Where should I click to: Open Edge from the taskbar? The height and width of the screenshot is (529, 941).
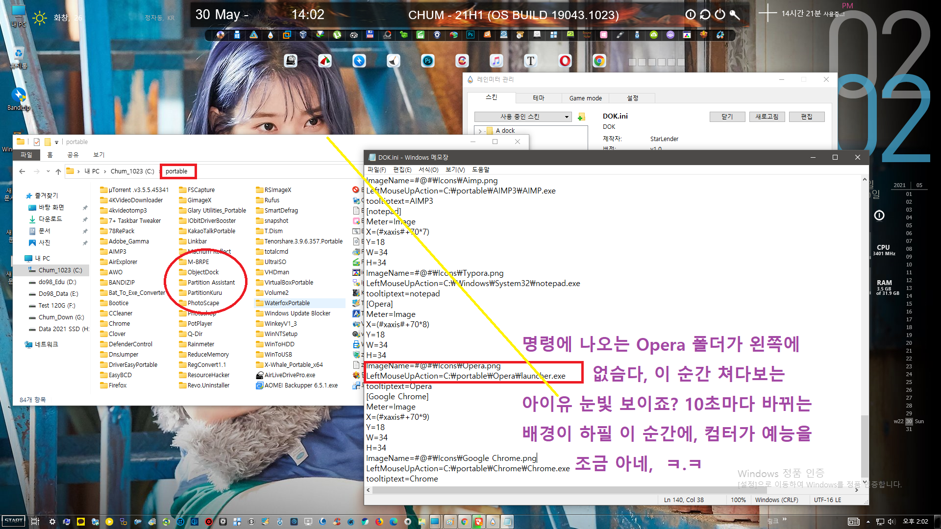pos(393,522)
